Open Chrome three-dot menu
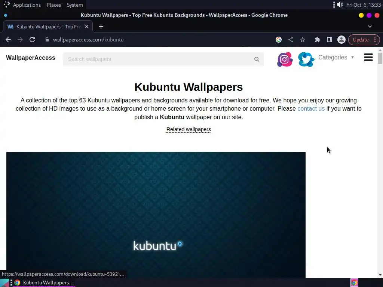The height and width of the screenshot is (287, 383). pos(375,40)
